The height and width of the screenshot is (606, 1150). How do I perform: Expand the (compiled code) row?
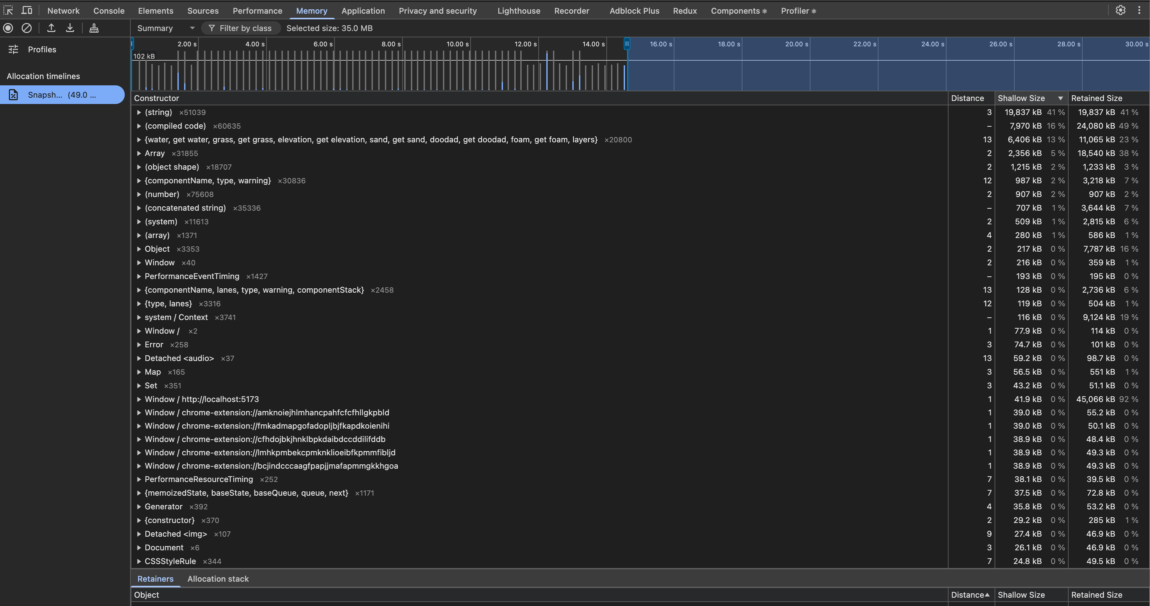tap(139, 126)
